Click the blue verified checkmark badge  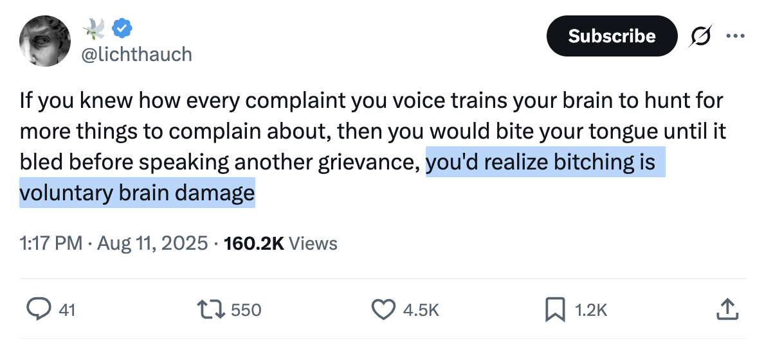(122, 28)
